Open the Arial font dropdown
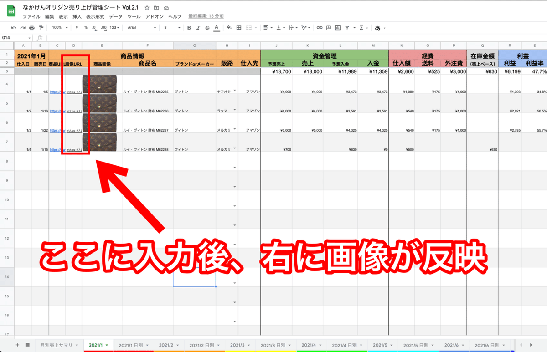The width and height of the screenshot is (547, 352). [x=142, y=28]
